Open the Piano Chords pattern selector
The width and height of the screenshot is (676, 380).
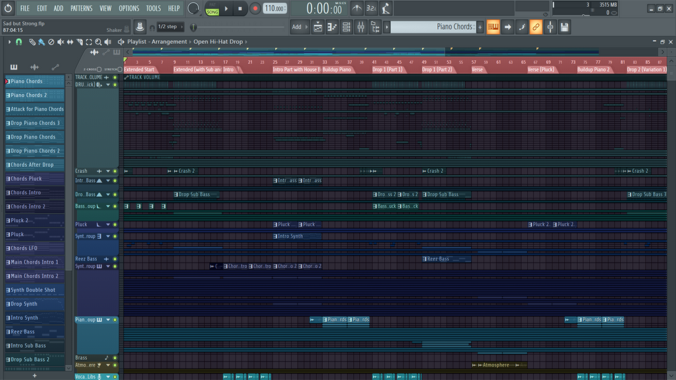pos(433,27)
